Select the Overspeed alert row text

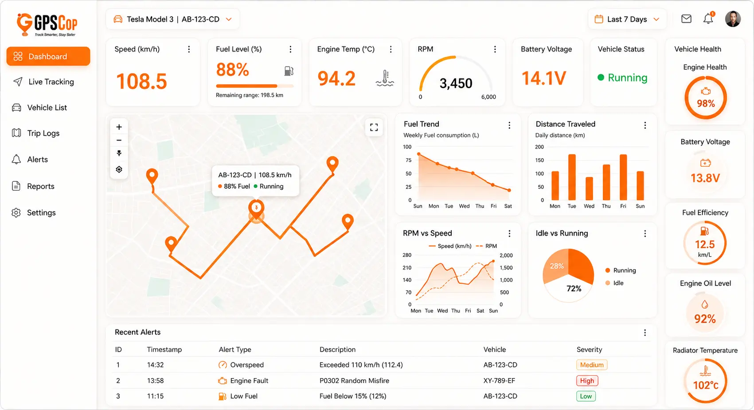[x=247, y=365]
